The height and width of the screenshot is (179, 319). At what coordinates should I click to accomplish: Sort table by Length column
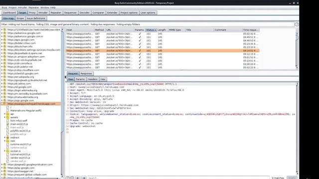[162, 30]
